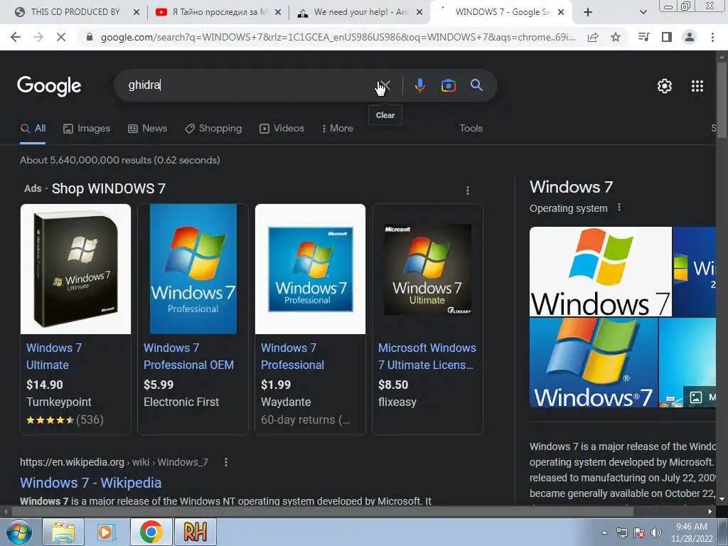Open search Tools
This screenshot has width=728, height=546.
tap(471, 129)
